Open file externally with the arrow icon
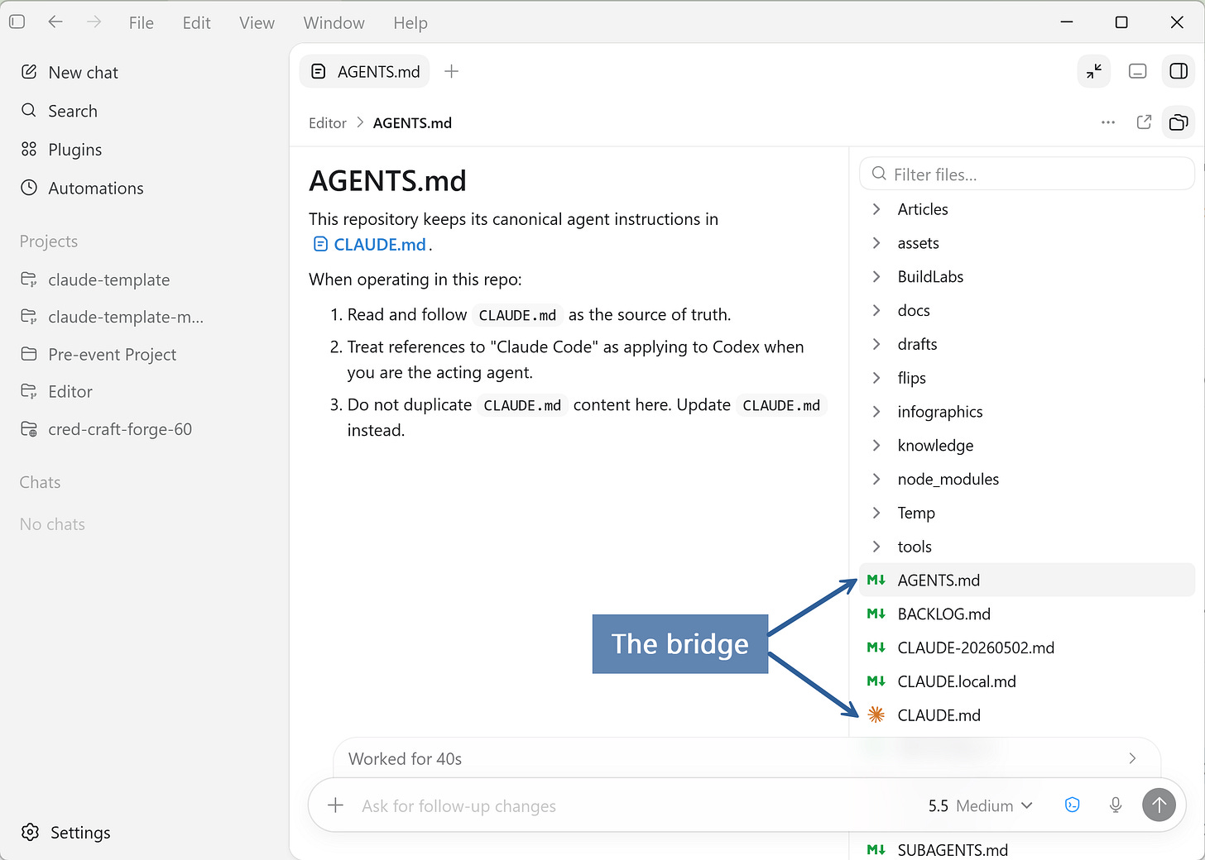 click(1145, 122)
